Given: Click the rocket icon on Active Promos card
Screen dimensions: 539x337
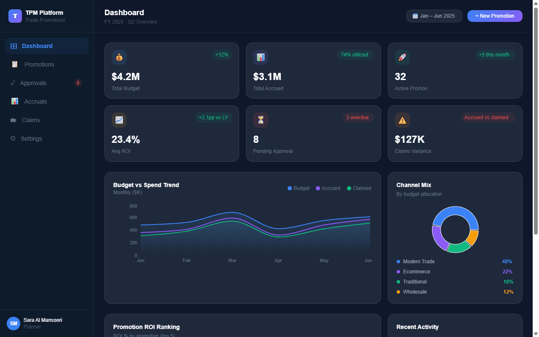Looking at the screenshot, I should pyautogui.click(x=403, y=57).
